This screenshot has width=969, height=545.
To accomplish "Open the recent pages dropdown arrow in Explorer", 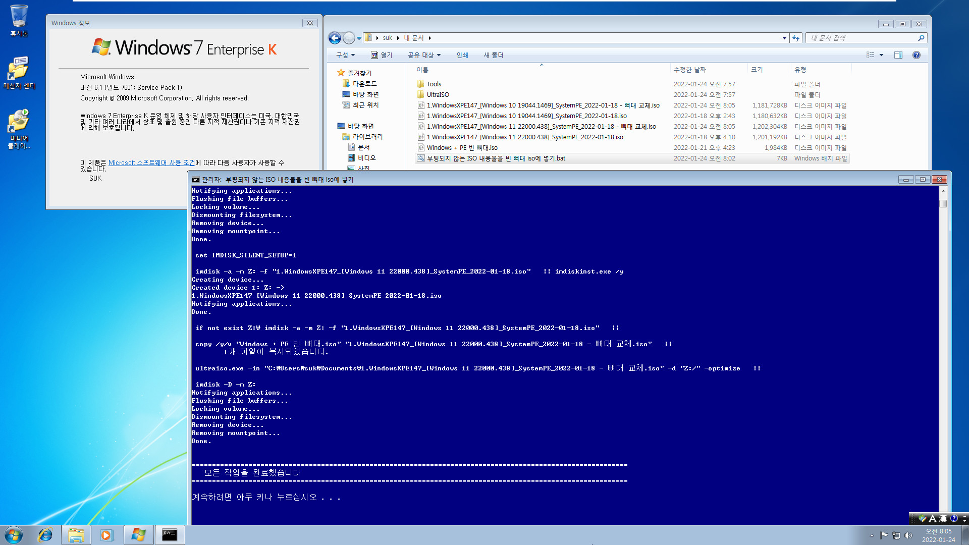I will [359, 38].
